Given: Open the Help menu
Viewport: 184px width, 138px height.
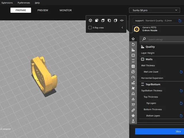Looking at the screenshot, I should tap(37, 3).
